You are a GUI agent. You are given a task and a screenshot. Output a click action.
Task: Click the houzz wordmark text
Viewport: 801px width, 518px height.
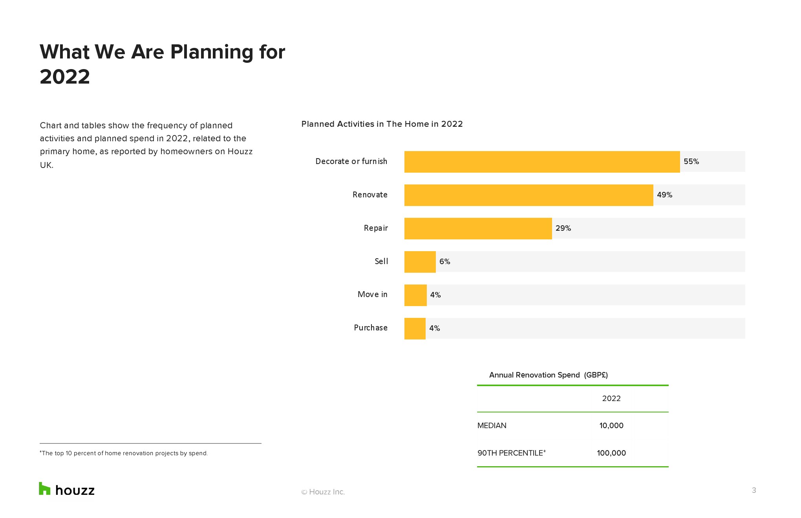pyautogui.click(x=75, y=491)
